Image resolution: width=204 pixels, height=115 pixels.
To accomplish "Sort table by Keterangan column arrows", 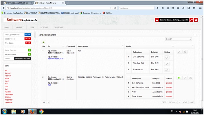I will (x=122, y=47).
